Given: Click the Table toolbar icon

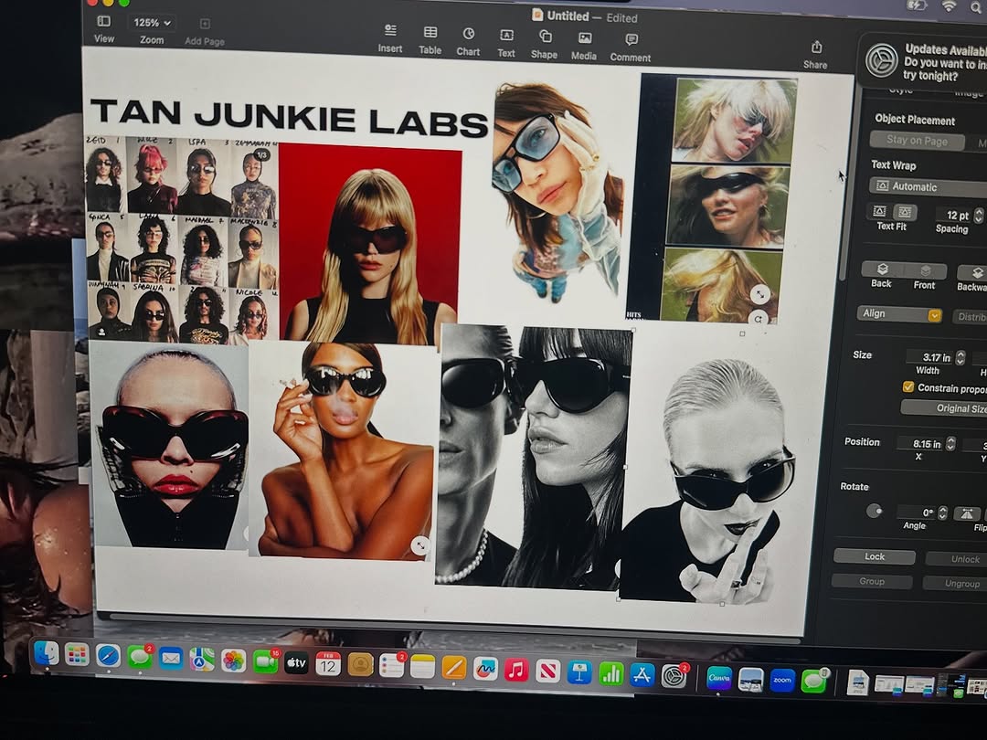Looking at the screenshot, I should (x=430, y=34).
